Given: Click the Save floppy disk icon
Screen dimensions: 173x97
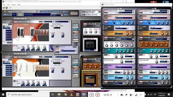Looking at the screenshot, I should click(6, 8).
